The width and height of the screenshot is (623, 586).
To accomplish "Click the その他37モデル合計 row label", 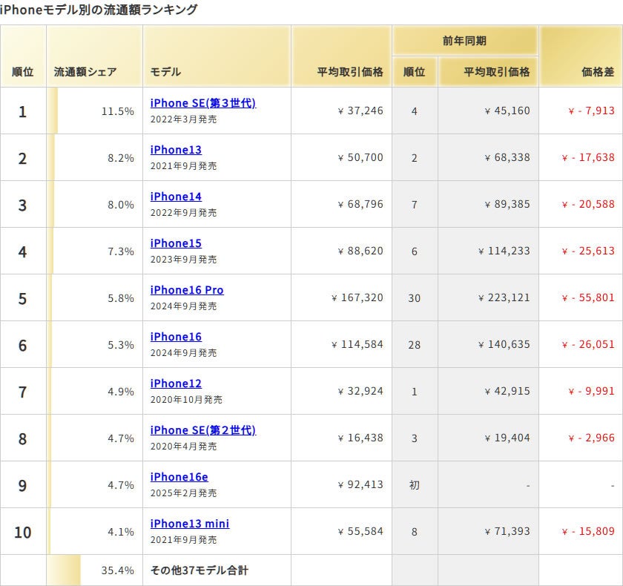I will point(199,570).
